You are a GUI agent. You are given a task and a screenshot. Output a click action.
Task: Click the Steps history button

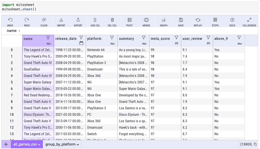(215, 20)
